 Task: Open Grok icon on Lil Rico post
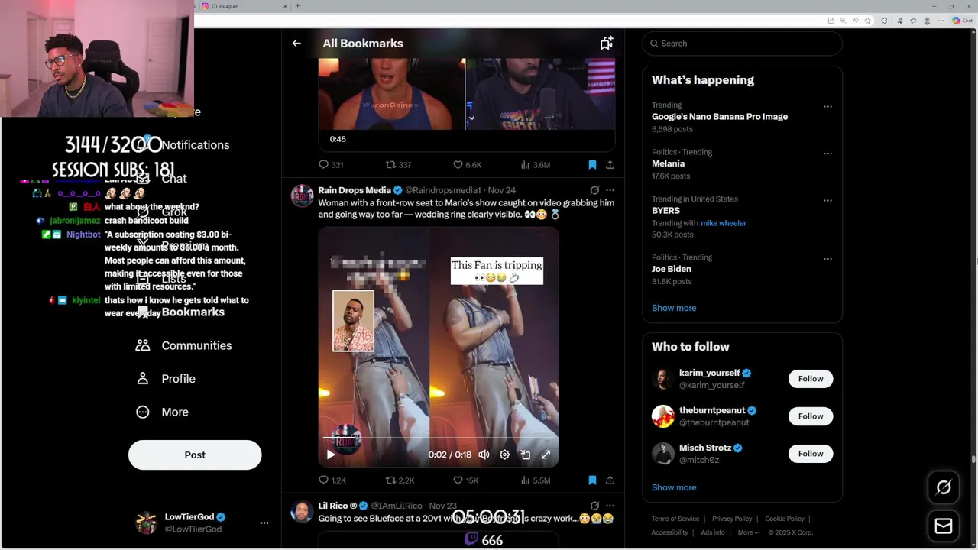click(x=594, y=506)
